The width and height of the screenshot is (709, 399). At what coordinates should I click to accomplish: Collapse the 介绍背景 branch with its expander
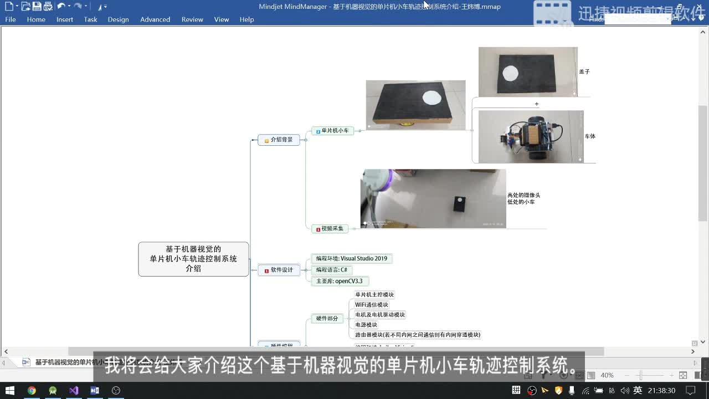306,140
